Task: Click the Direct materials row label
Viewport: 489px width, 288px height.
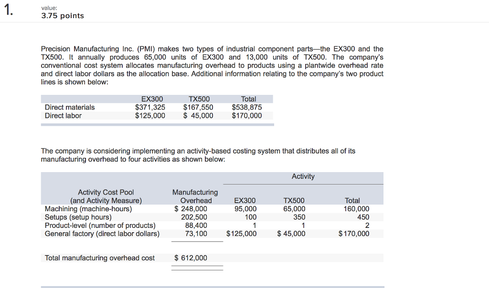Action: click(69, 107)
